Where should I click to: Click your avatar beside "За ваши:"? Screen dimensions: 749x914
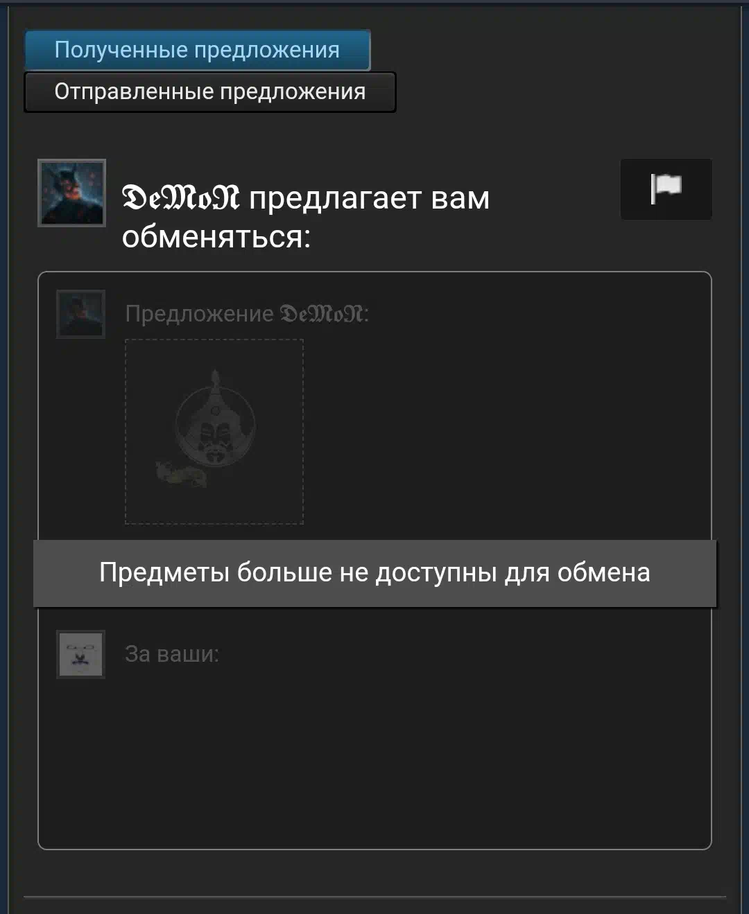(80, 653)
